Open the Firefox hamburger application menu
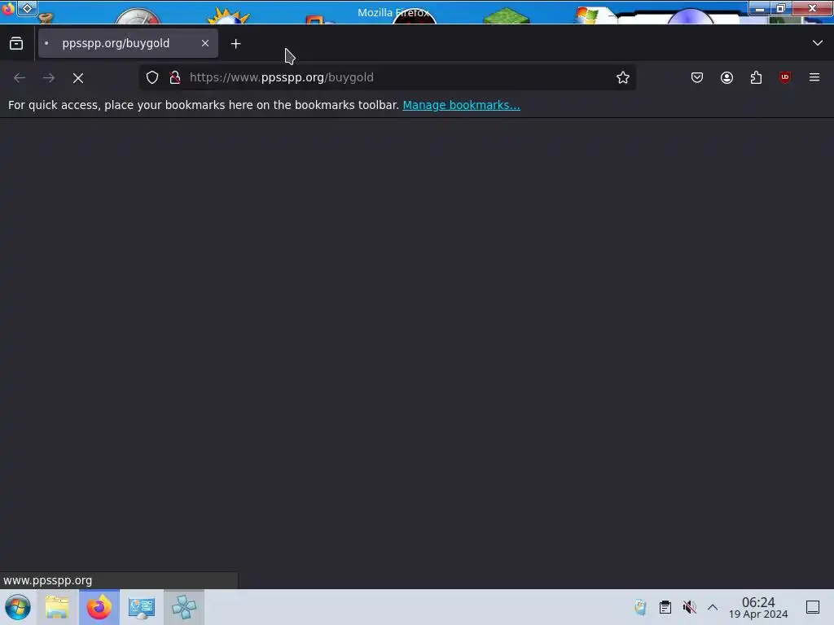 coord(814,77)
